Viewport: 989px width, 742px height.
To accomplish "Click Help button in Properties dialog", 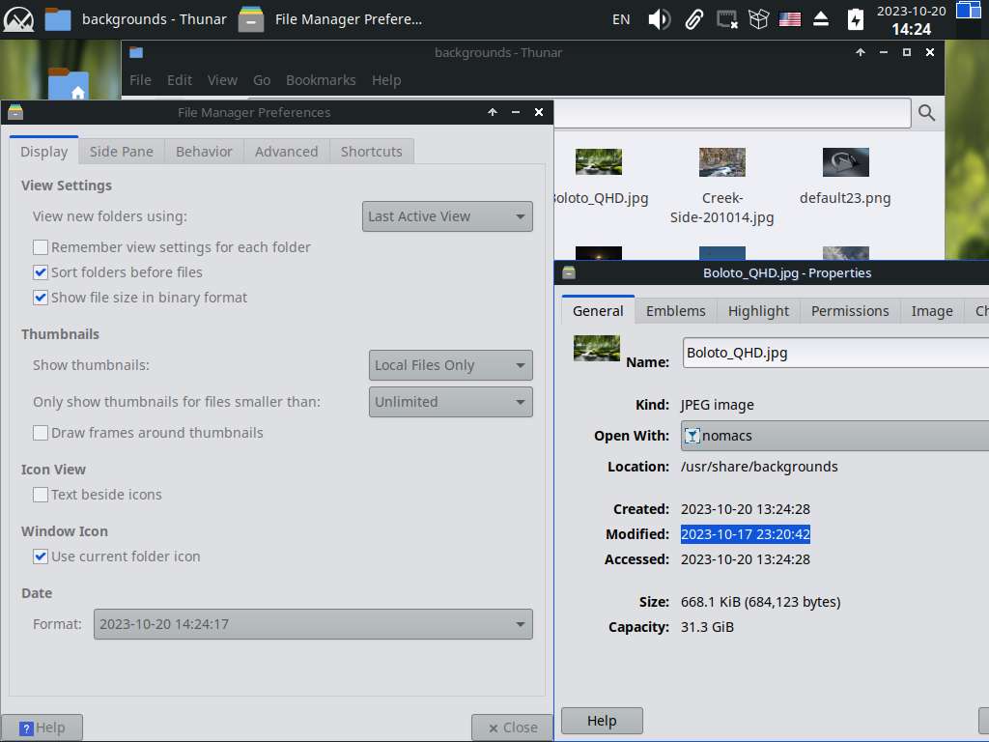I will point(602,721).
